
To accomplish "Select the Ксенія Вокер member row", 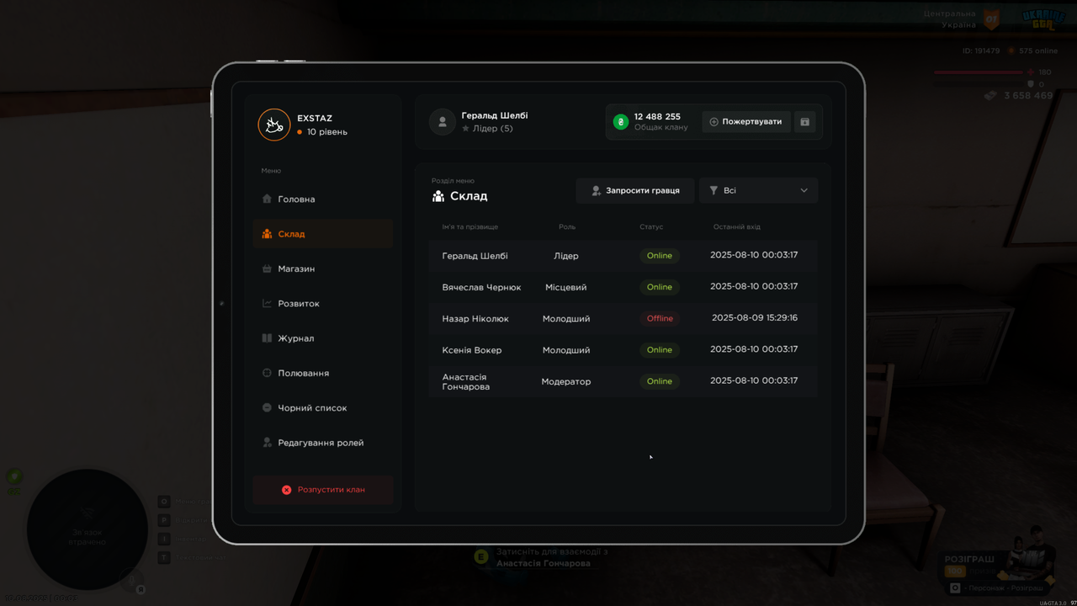I will [x=623, y=350].
